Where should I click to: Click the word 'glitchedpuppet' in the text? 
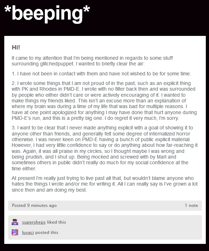point(57,64)
